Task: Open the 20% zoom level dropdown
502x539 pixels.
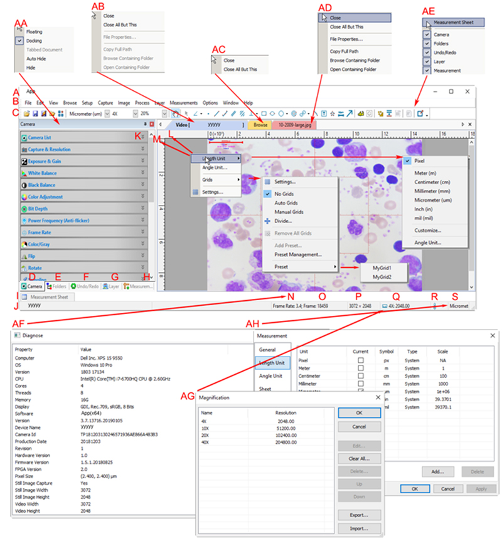Action: pyautogui.click(x=164, y=114)
